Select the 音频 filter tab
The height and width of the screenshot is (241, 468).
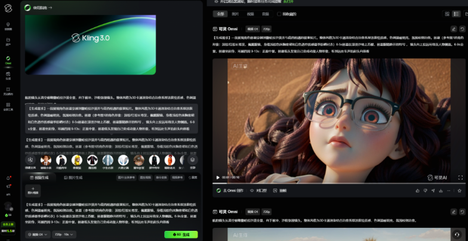point(265,14)
